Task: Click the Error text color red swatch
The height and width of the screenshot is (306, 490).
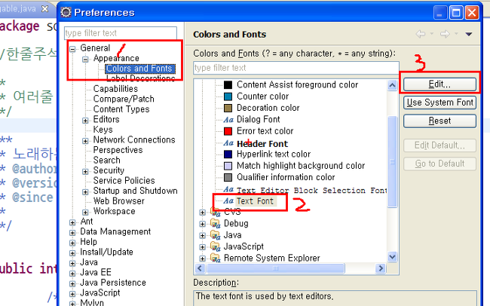Action: pyautogui.click(x=228, y=131)
